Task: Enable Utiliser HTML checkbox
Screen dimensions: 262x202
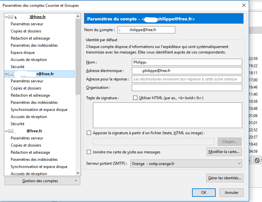Action: (135, 98)
